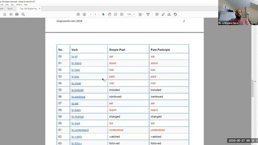Image resolution: width=258 pixels, height=145 pixels.
Task: Open the View menu
Action: 7,4
